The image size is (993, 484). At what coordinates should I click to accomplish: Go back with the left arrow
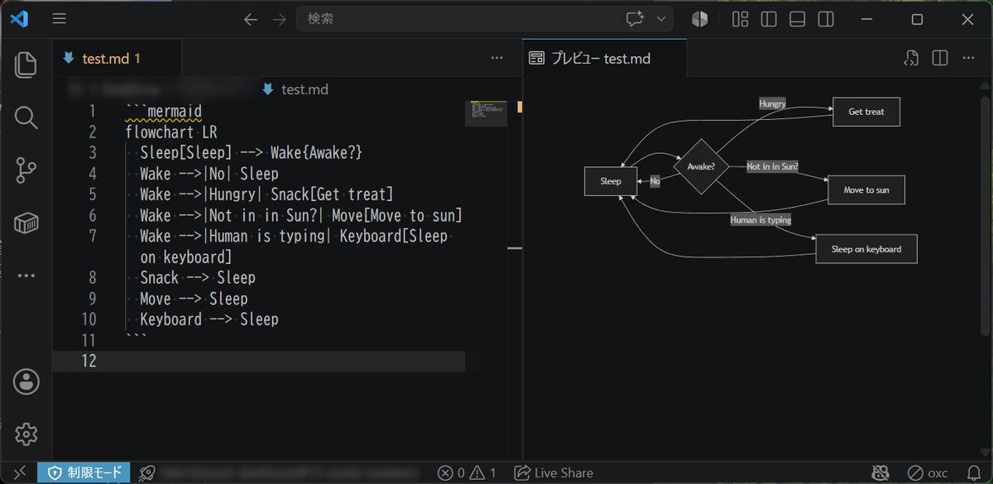(x=251, y=19)
